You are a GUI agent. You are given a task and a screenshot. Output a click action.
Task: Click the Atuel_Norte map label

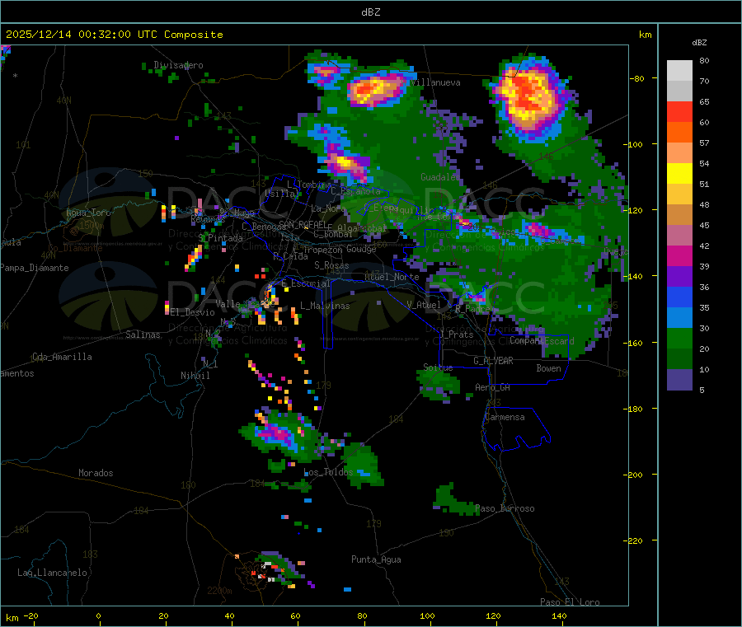pos(392,277)
